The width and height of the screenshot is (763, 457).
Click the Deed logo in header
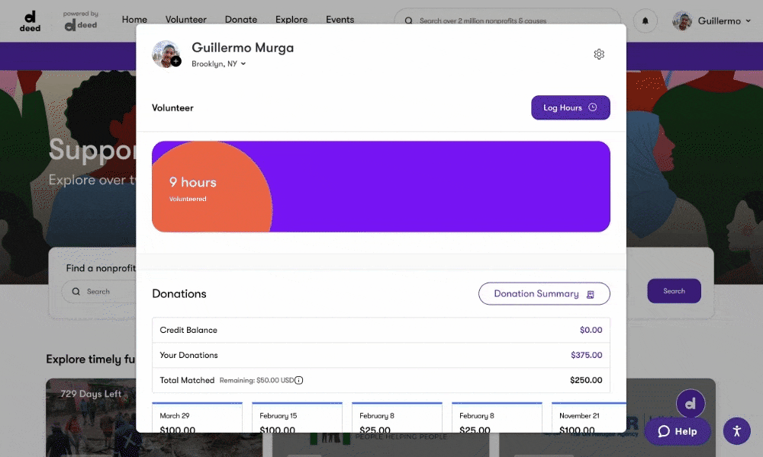30,21
